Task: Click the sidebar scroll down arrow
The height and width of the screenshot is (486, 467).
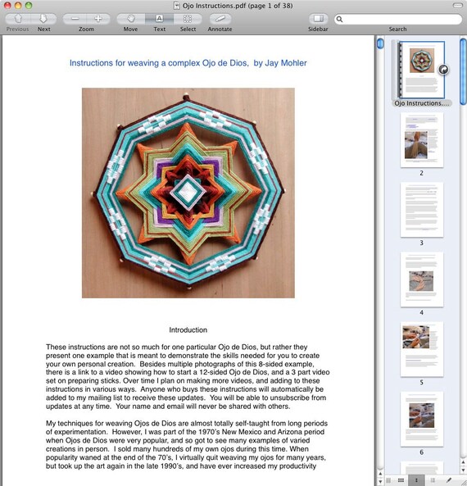Action: pyautogui.click(x=463, y=470)
